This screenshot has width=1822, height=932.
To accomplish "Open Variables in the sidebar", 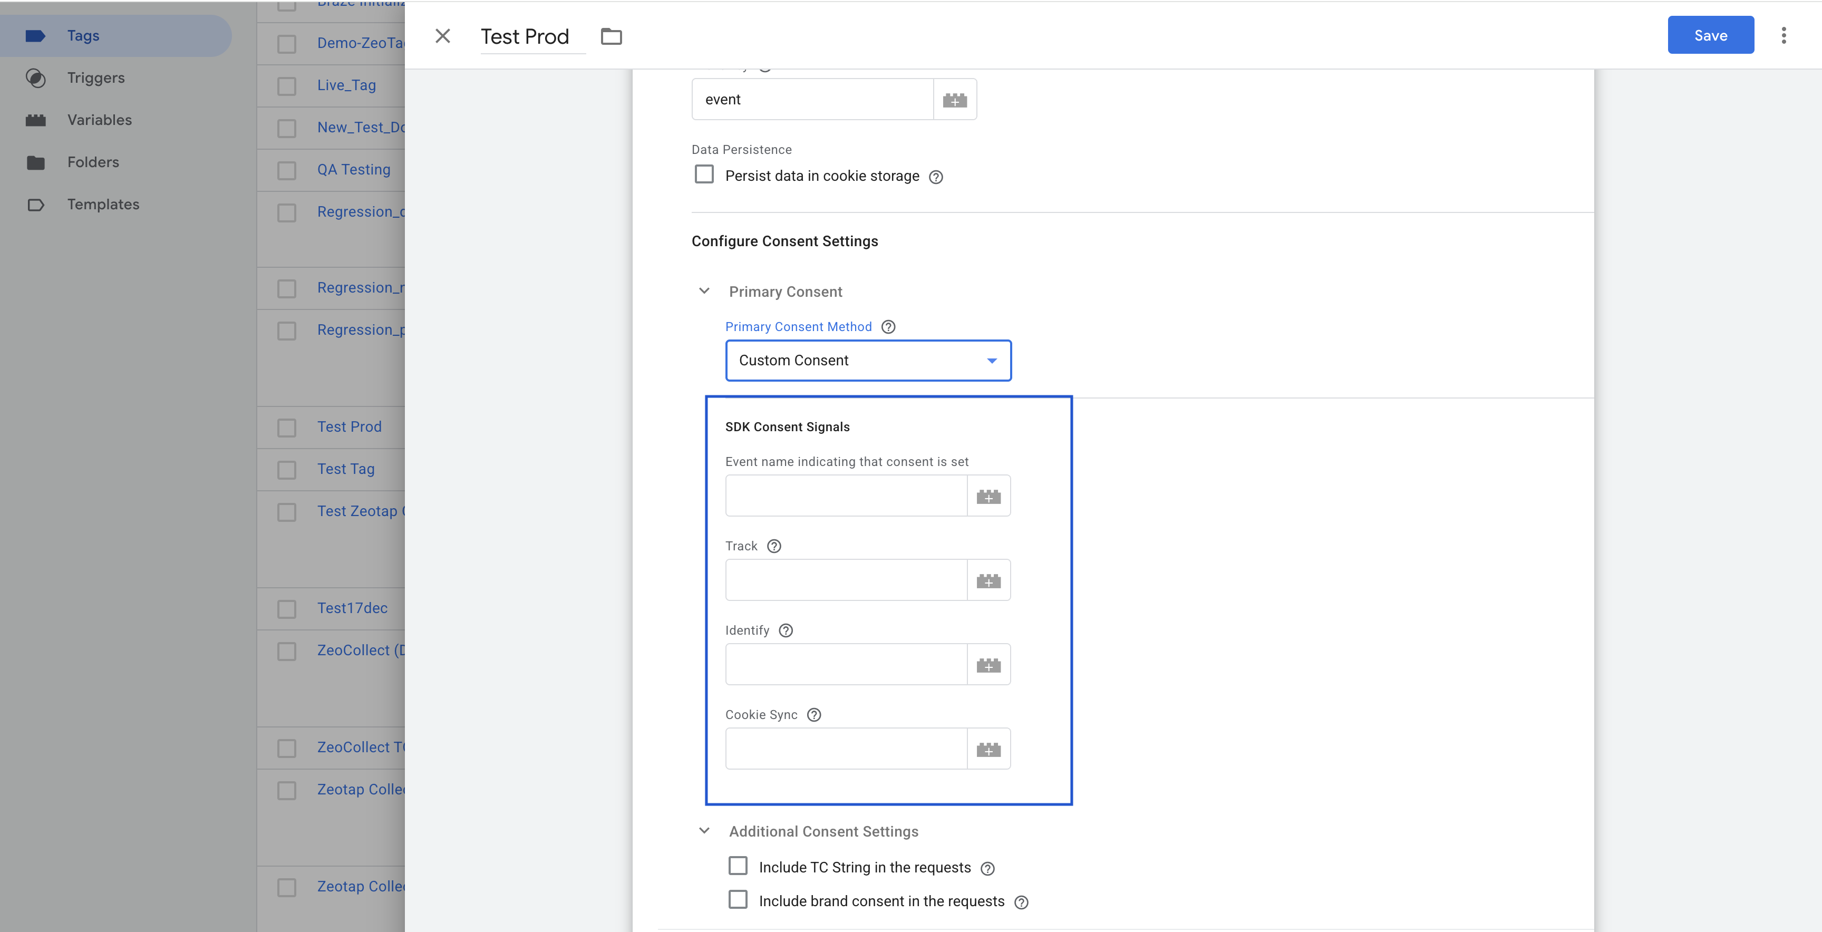I will tap(99, 120).
